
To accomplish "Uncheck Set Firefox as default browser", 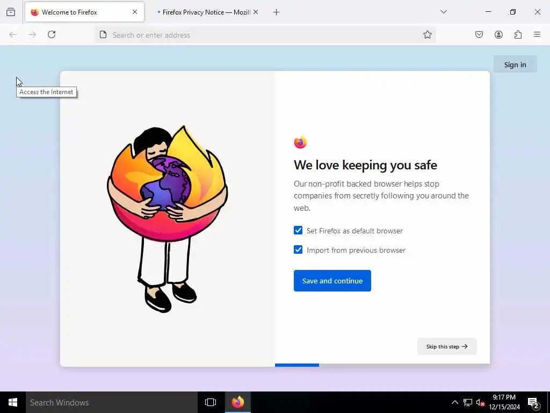I will tap(298, 230).
